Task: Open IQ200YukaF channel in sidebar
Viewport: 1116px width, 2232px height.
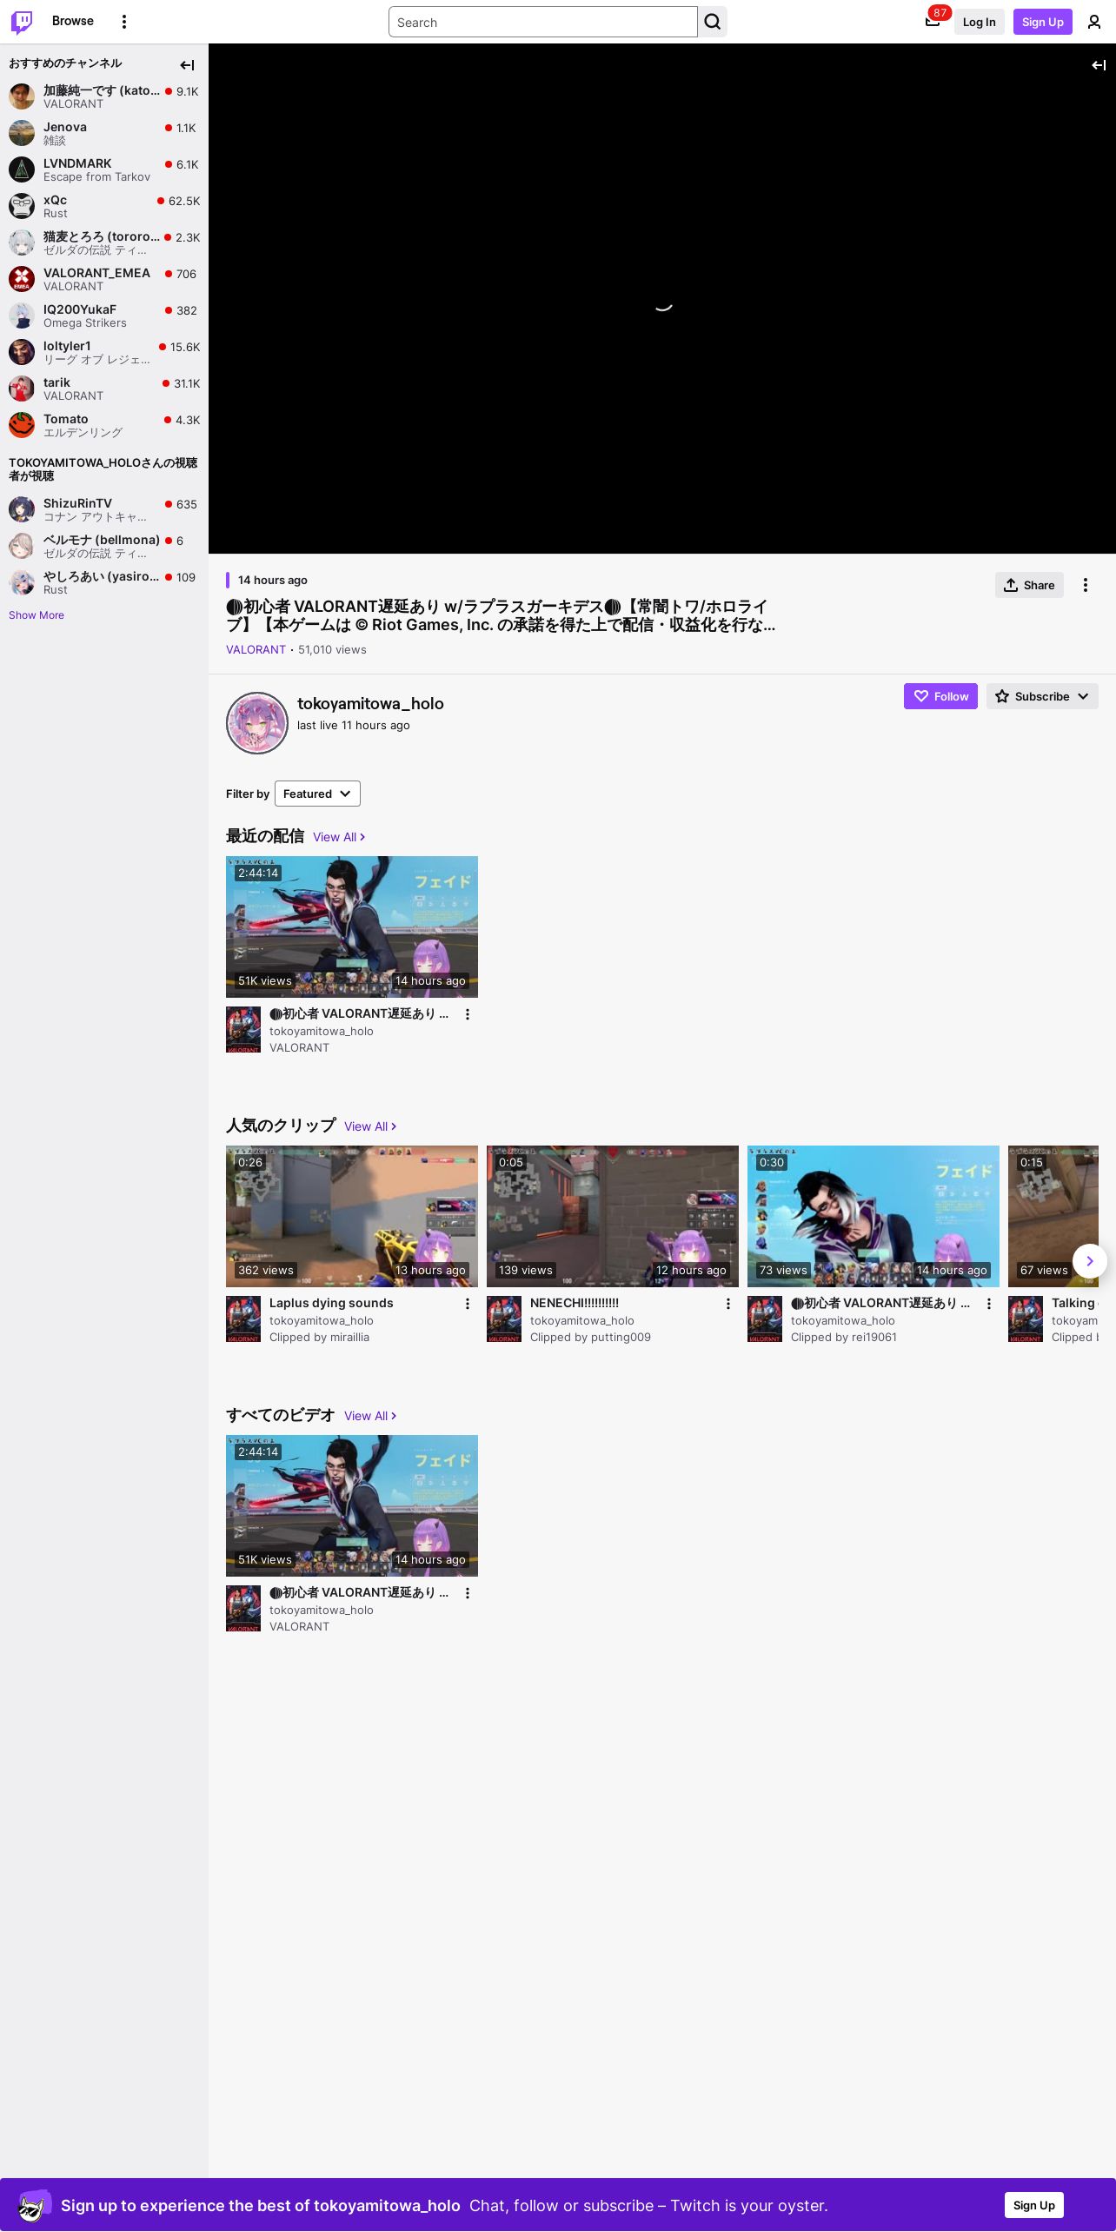Action: (x=104, y=316)
